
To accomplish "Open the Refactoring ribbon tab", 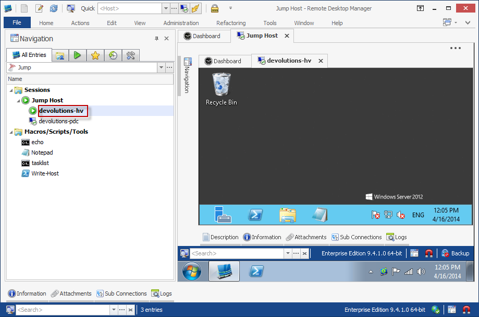I will point(231,23).
